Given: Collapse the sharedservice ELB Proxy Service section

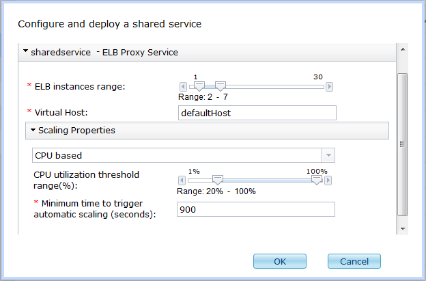Looking at the screenshot, I should point(25,51).
